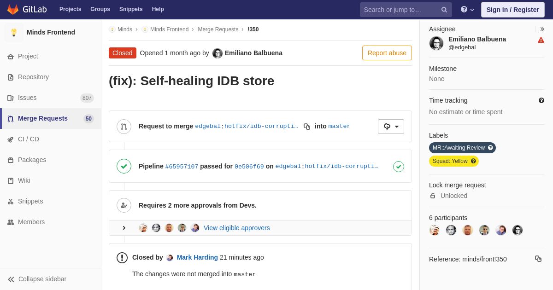Open the help question-mark dropdown
553x290 pixels.
(x=467, y=10)
